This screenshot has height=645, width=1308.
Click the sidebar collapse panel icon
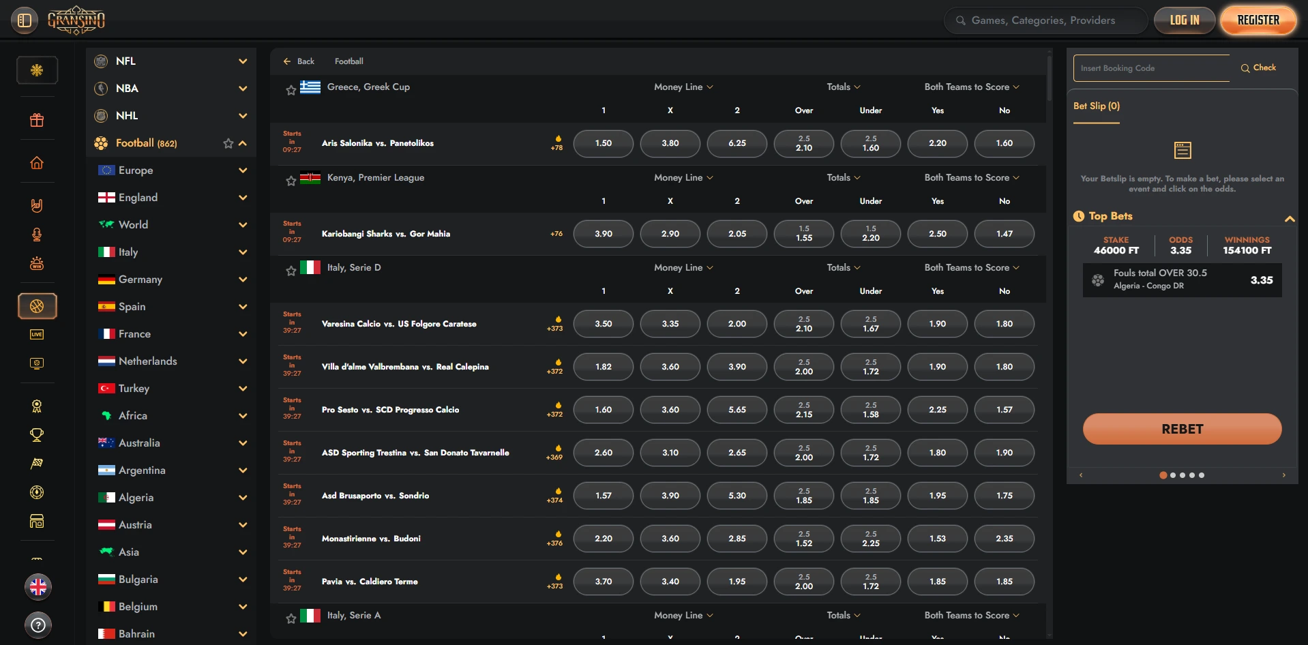click(x=25, y=20)
